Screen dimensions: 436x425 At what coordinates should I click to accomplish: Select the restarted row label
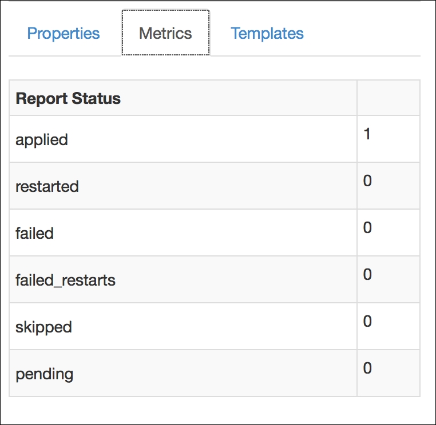47,186
